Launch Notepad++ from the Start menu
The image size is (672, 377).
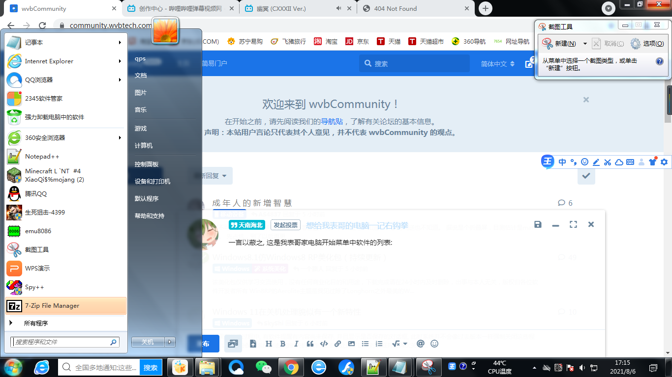[65, 157]
